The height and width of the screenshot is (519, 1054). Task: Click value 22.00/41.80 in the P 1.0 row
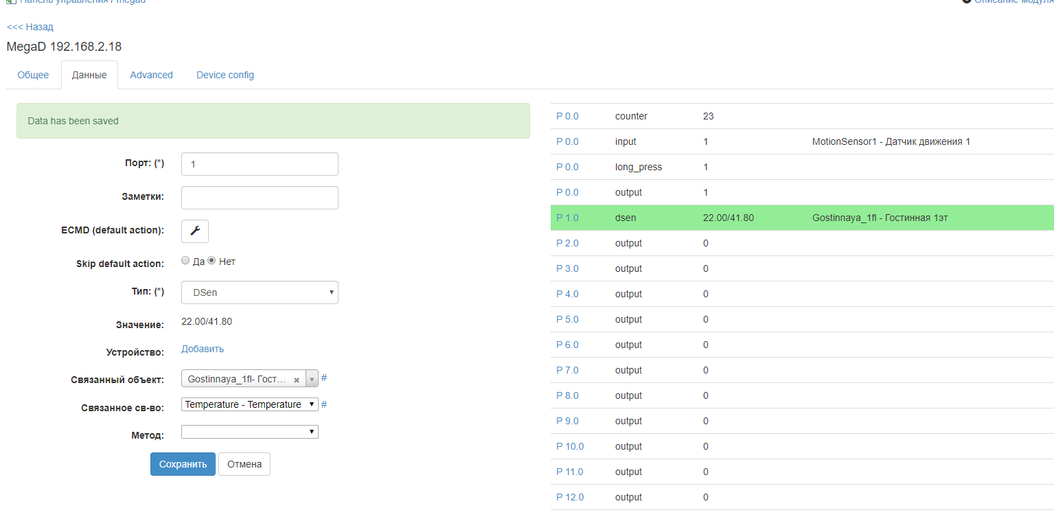point(729,218)
